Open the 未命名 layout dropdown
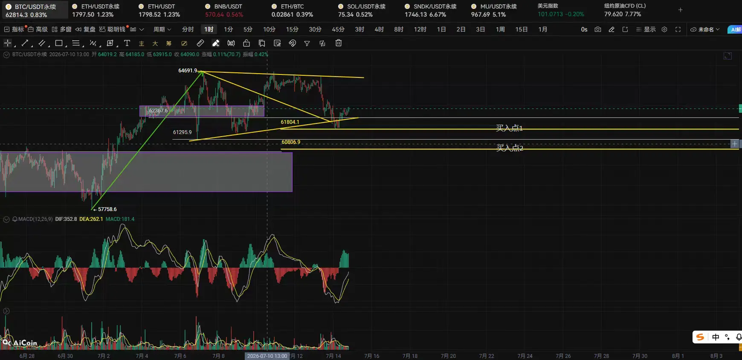Viewport: 742px width, 360px height. click(x=705, y=29)
